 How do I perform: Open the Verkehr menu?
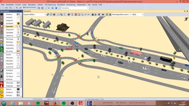[40, 5]
